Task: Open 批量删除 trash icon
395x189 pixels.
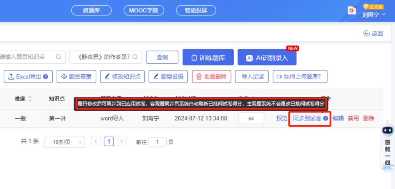Action: click(199, 76)
